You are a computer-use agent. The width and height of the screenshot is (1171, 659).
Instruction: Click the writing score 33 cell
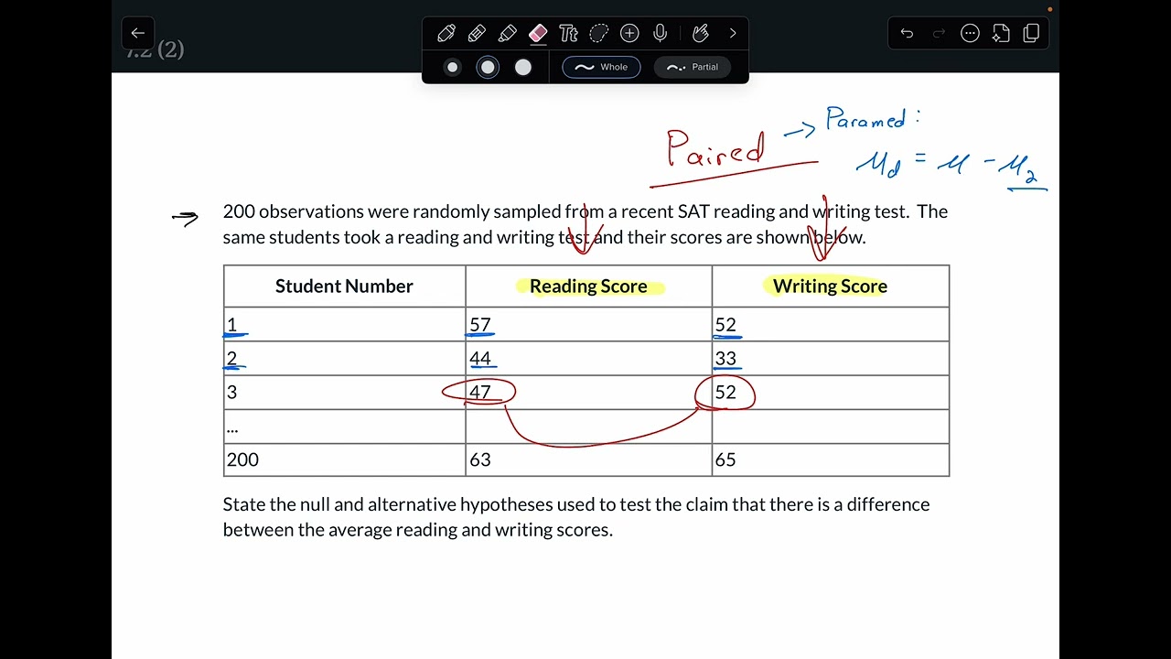(x=830, y=359)
